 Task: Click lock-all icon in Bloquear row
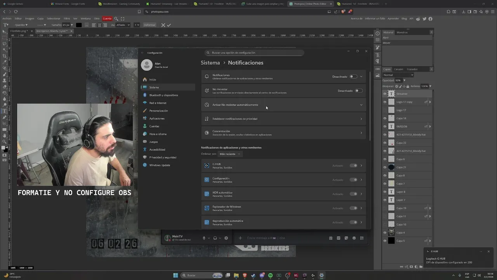click(408, 86)
